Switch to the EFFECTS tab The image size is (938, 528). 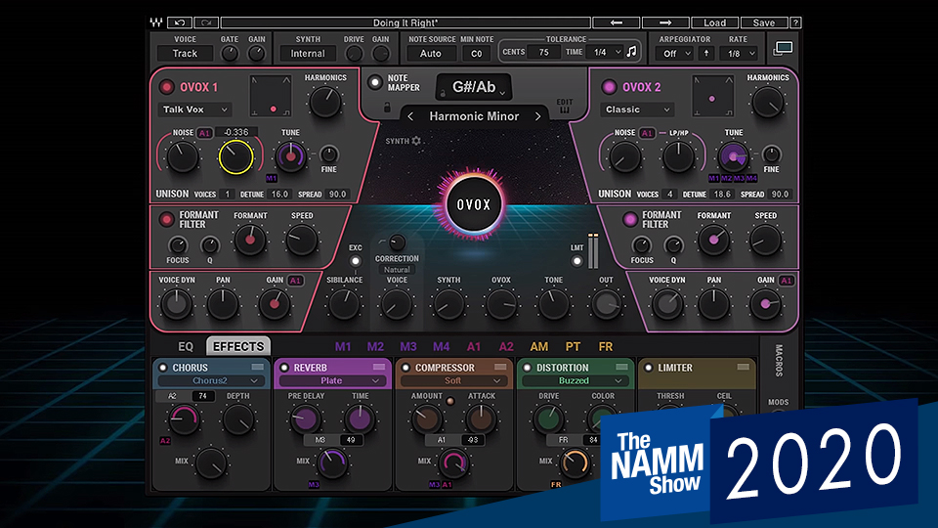point(238,346)
